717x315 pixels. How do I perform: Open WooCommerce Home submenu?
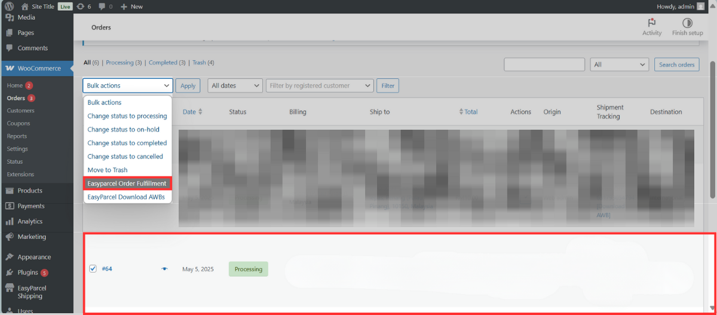[x=15, y=85]
